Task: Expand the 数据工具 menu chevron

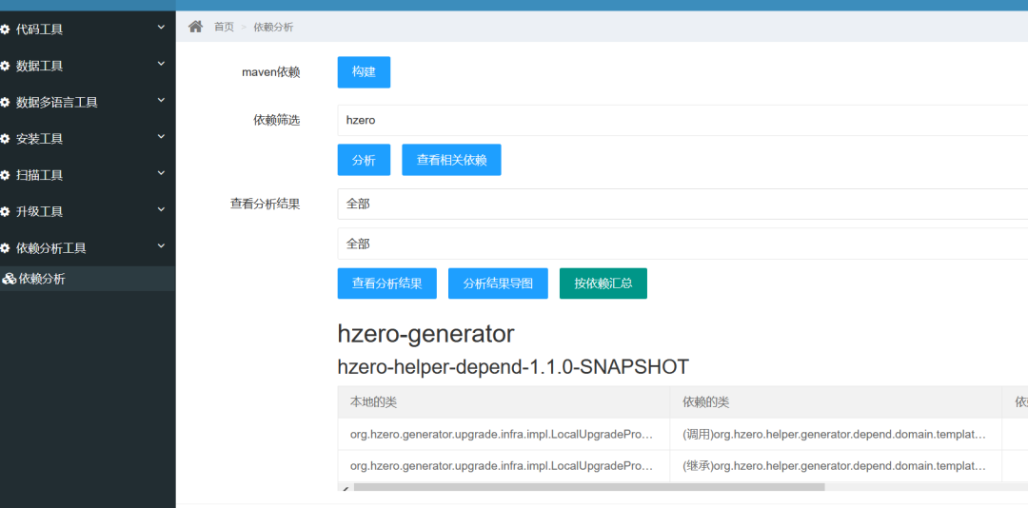Action: (x=161, y=64)
